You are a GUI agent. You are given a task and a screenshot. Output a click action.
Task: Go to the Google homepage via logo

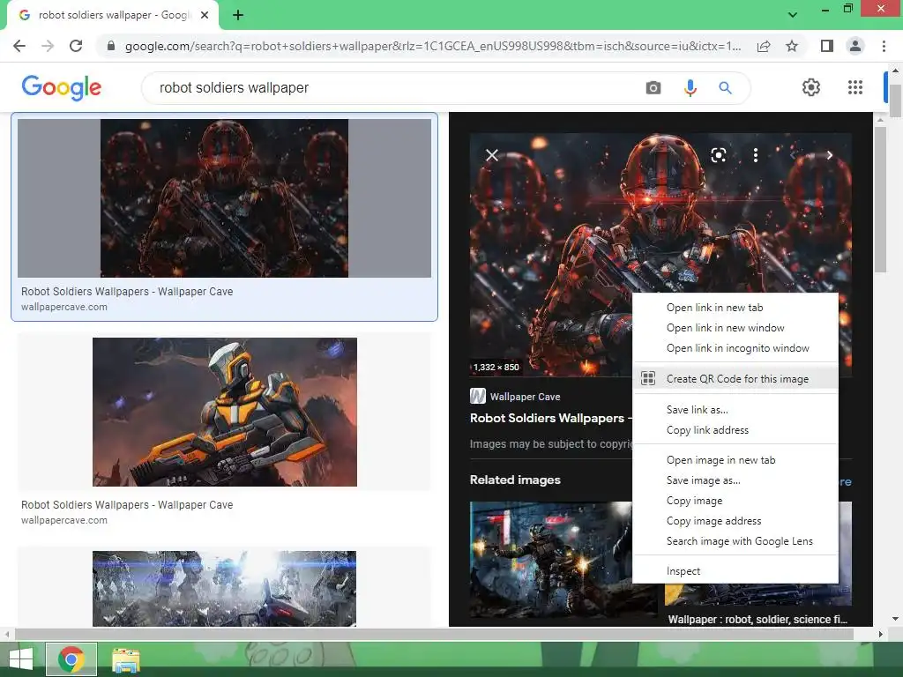(x=62, y=87)
